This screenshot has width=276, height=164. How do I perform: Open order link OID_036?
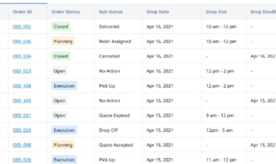(22, 41)
